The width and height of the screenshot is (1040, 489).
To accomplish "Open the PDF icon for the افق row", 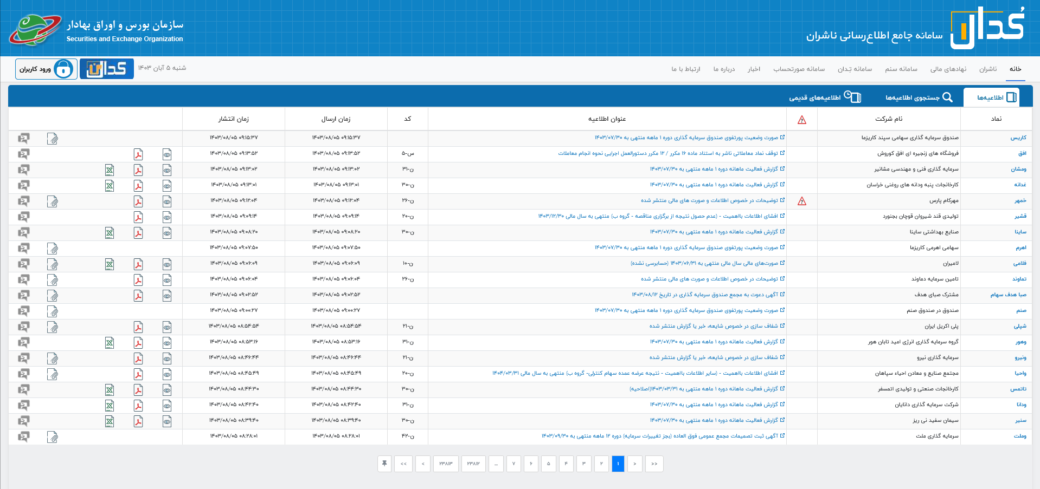I will click(x=138, y=154).
